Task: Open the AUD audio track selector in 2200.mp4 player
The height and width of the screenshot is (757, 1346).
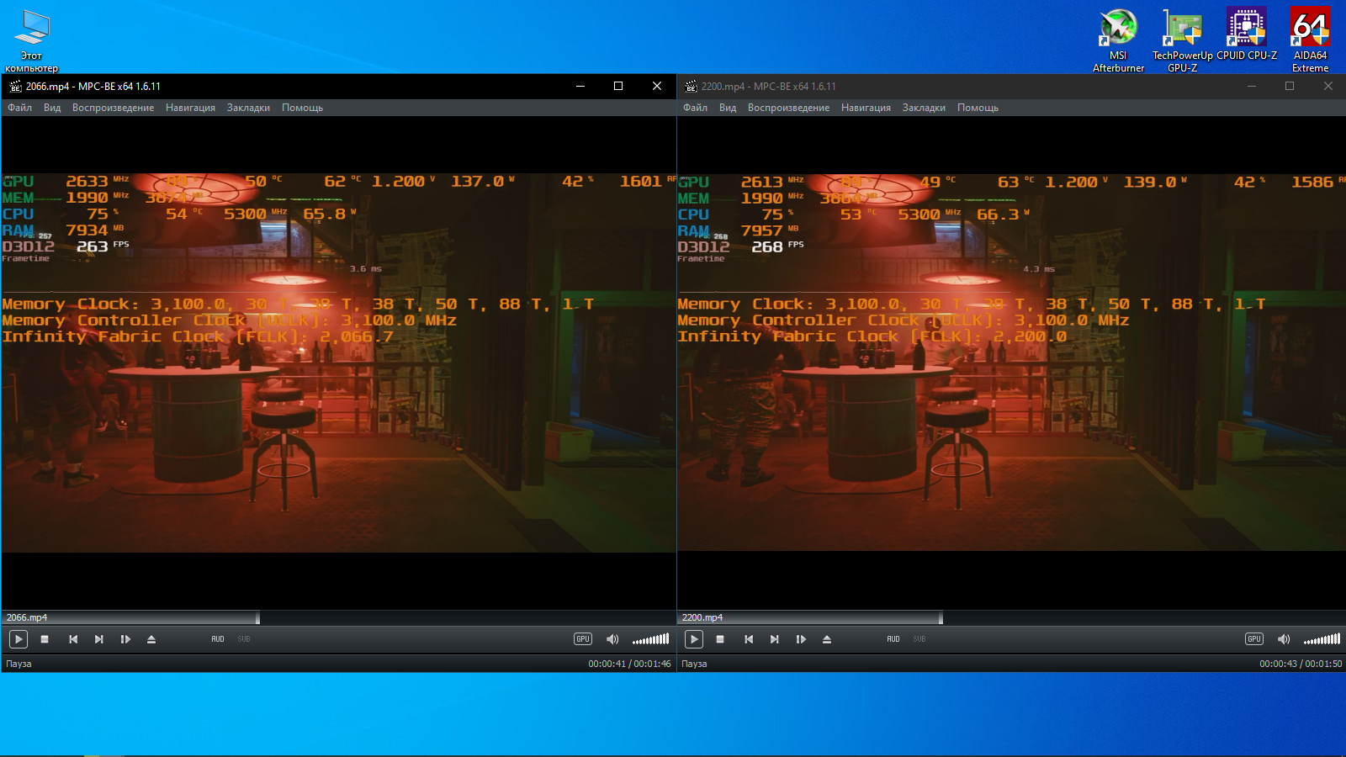Action: pyautogui.click(x=893, y=639)
